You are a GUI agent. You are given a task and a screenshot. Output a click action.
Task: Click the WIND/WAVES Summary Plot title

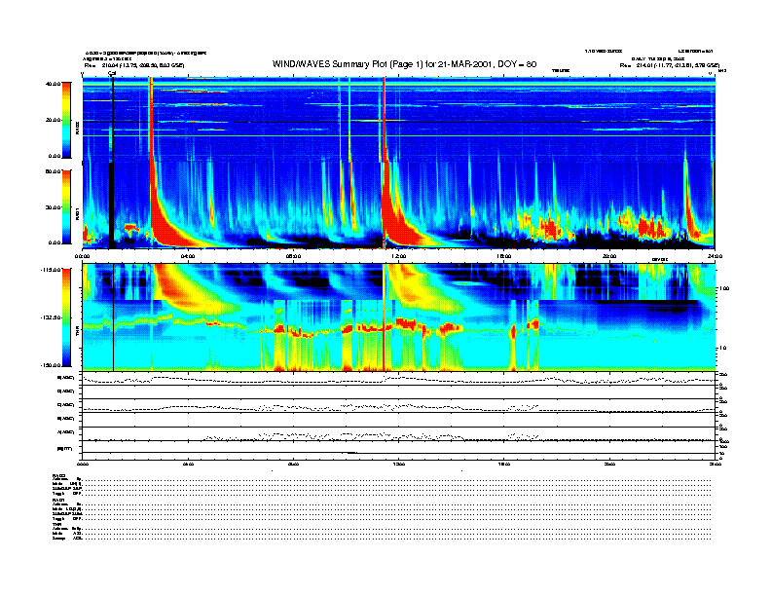click(404, 64)
